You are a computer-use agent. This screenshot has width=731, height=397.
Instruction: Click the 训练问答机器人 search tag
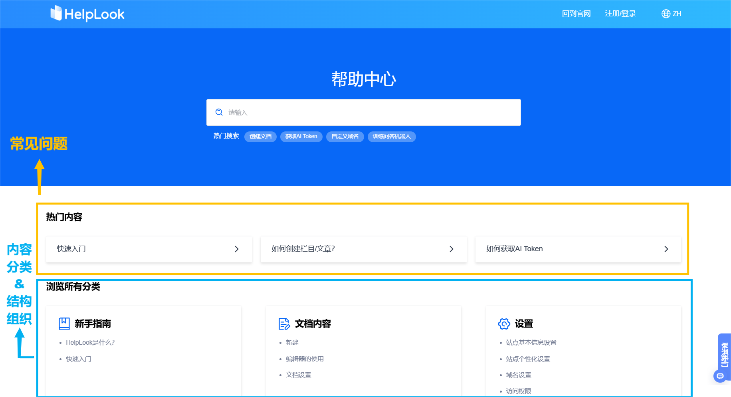pos(391,137)
